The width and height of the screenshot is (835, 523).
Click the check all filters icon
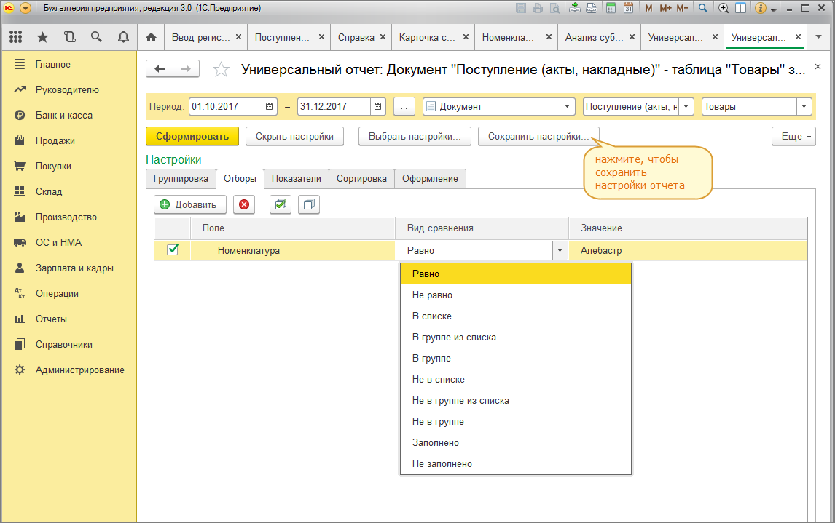click(280, 205)
